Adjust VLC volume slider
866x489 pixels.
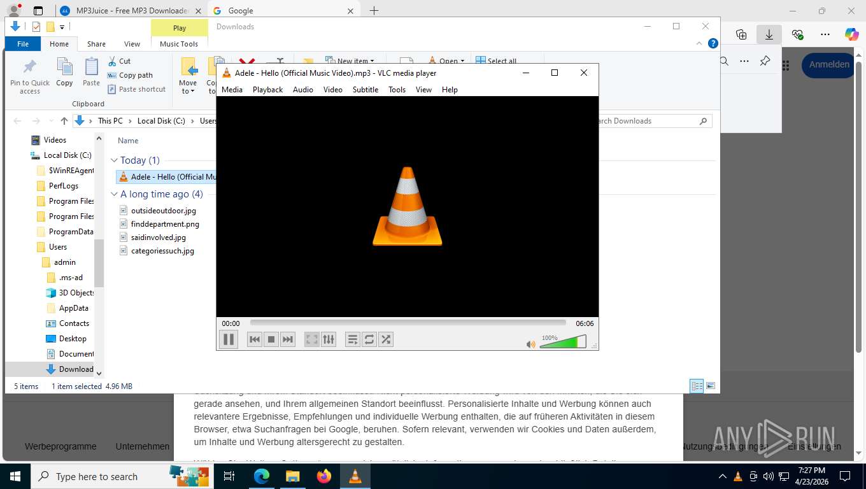tap(563, 343)
